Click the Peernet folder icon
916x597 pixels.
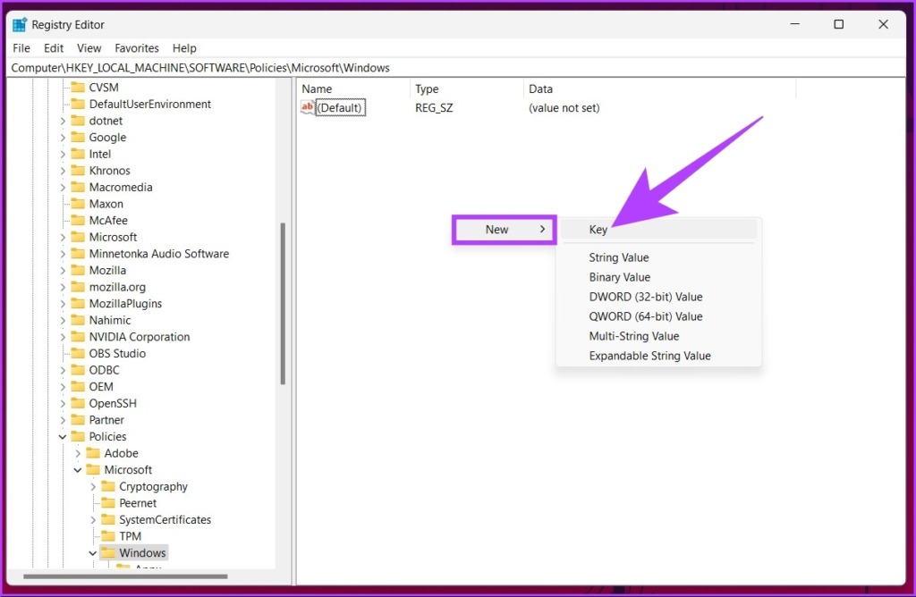tap(108, 503)
